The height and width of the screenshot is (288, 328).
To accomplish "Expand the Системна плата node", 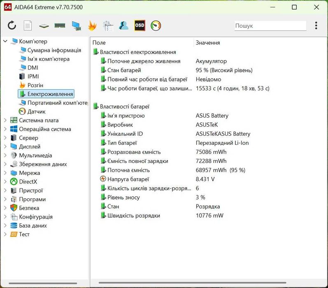I will point(5,120).
